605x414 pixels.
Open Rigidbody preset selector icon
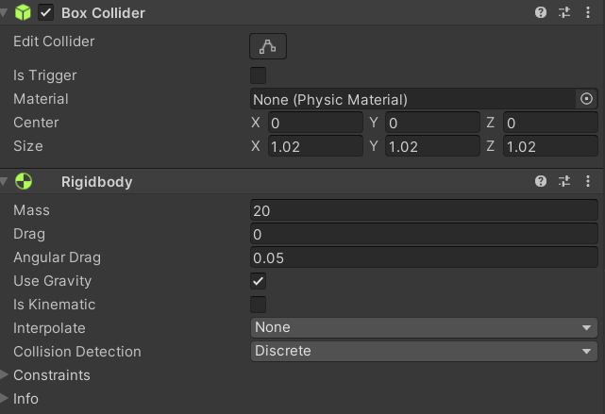564,181
